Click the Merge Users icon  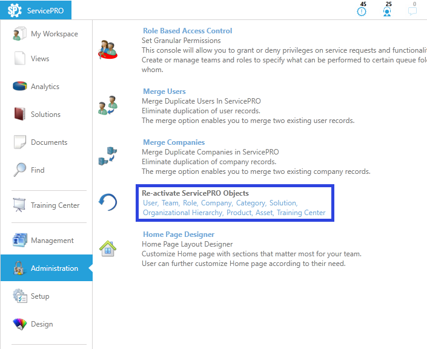[x=108, y=105]
